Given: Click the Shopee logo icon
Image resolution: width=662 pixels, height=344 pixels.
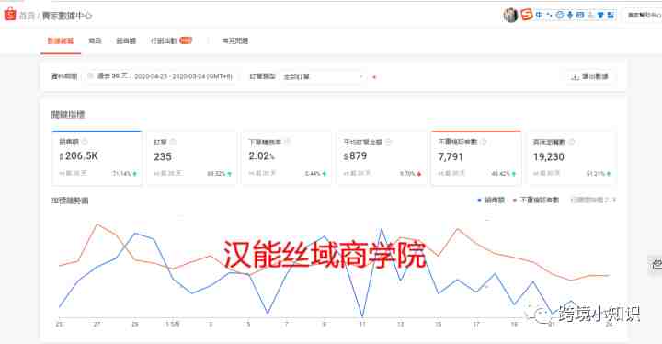Looking at the screenshot, I should click(10, 15).
